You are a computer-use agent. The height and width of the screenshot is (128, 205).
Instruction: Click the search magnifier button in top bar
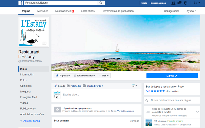click(x=100, y=3)
